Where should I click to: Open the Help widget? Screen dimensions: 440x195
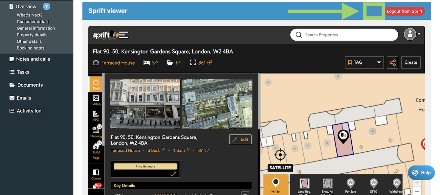pos(421,173)
